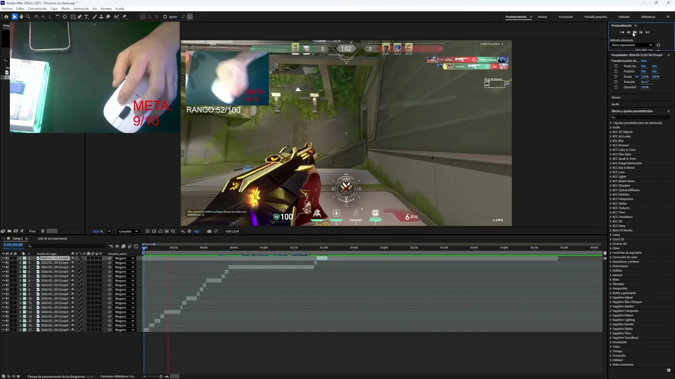Screen dimensions: 675x379
Task: Expand the BCC Blur effects category
Action: point(611,141)
